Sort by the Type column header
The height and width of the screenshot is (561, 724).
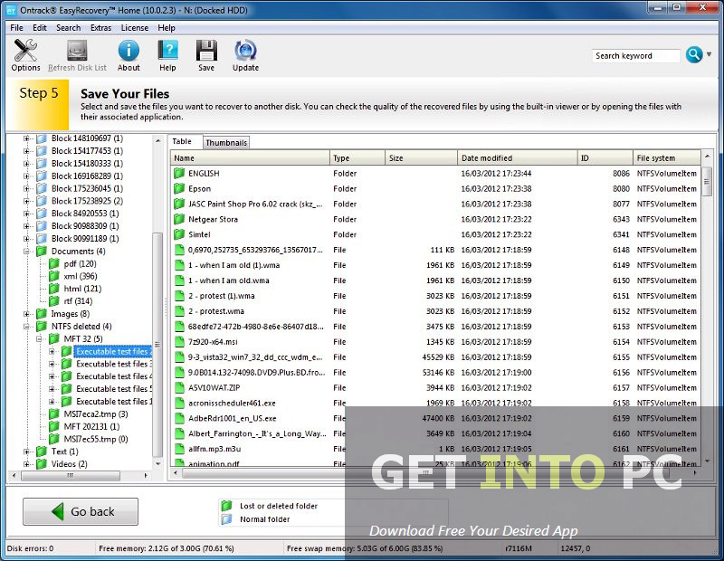point(357,158)
